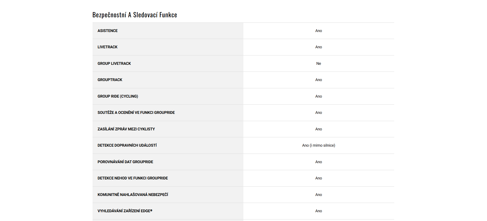Select POROVNÁVÁNÍ DAT GROUPRIDE label

point(125,162)
